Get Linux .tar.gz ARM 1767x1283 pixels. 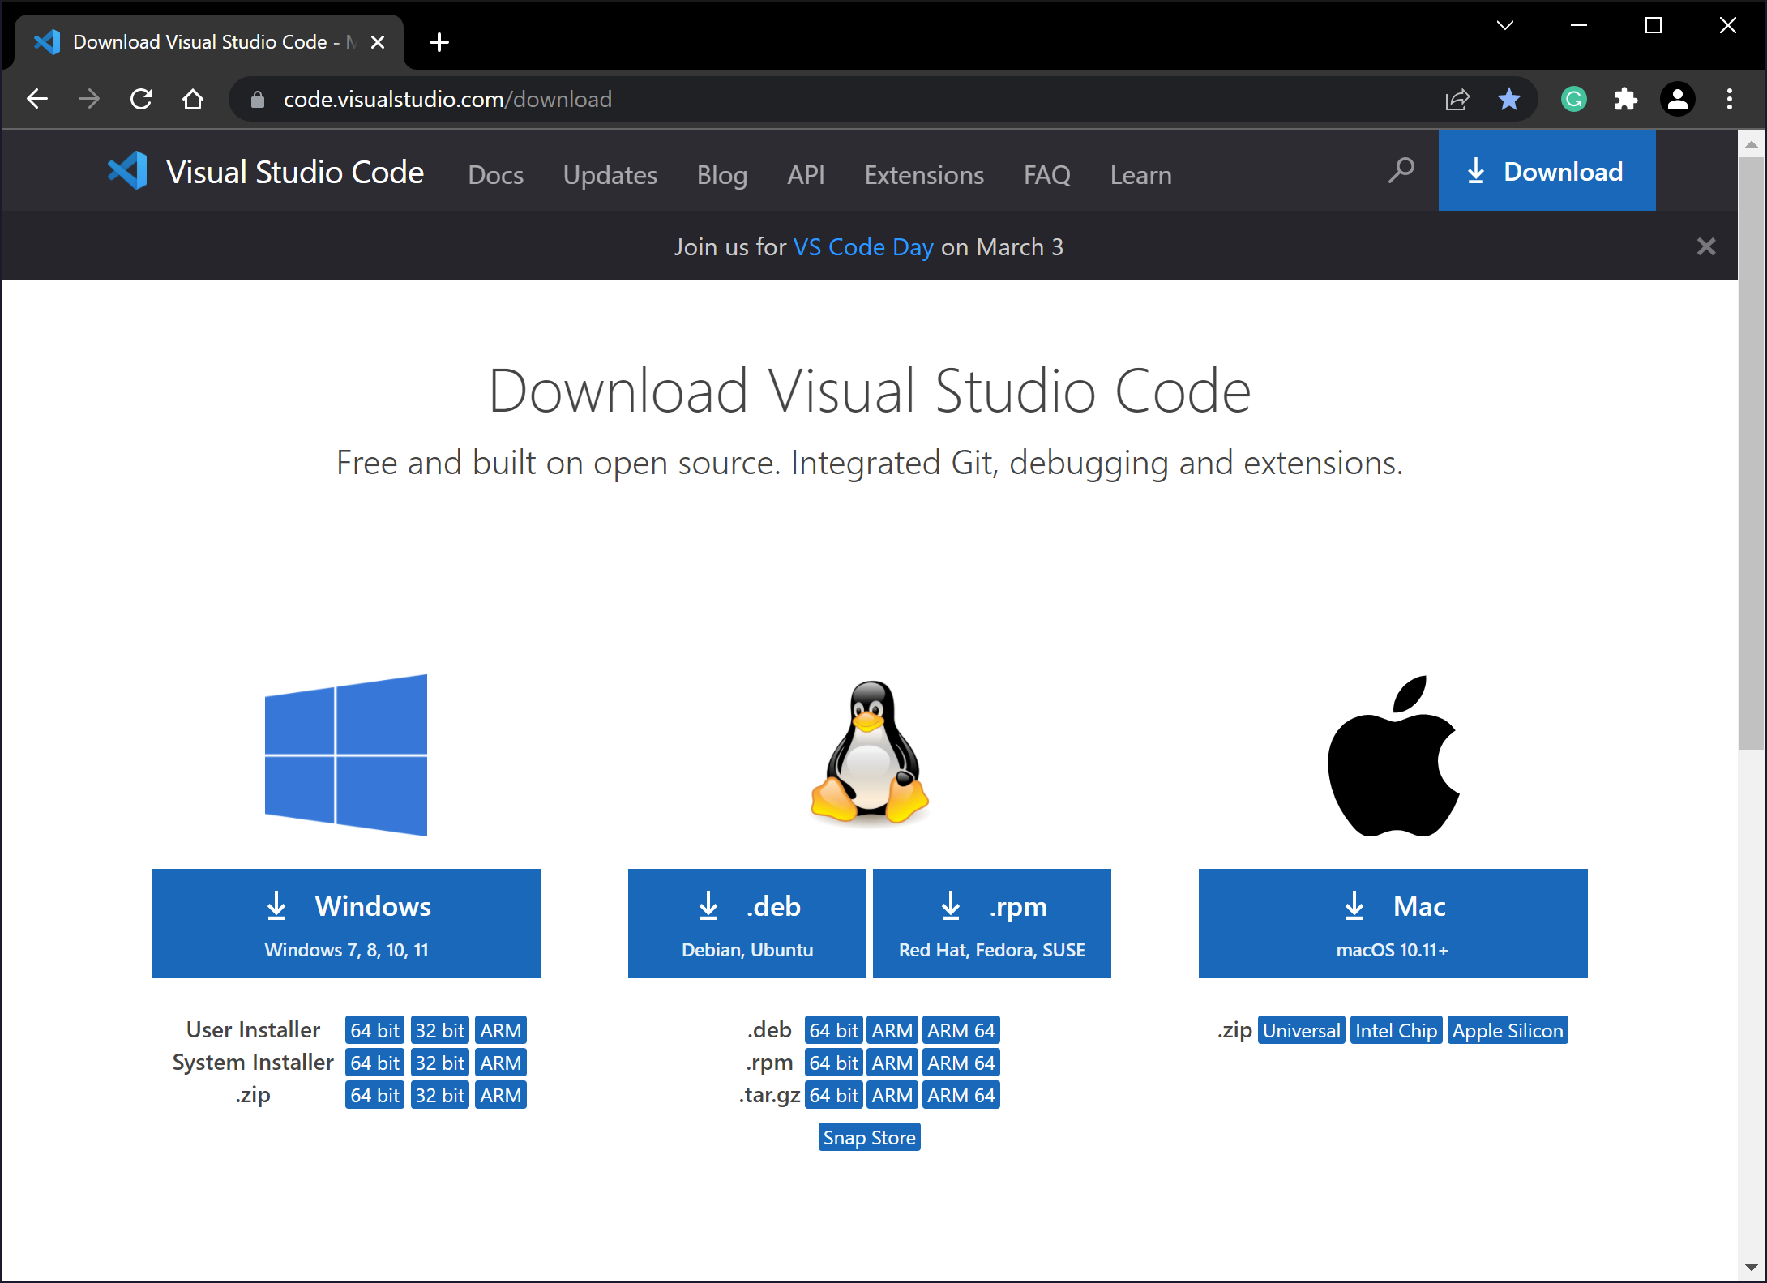pyautogui.click(x=892, y=1095)
